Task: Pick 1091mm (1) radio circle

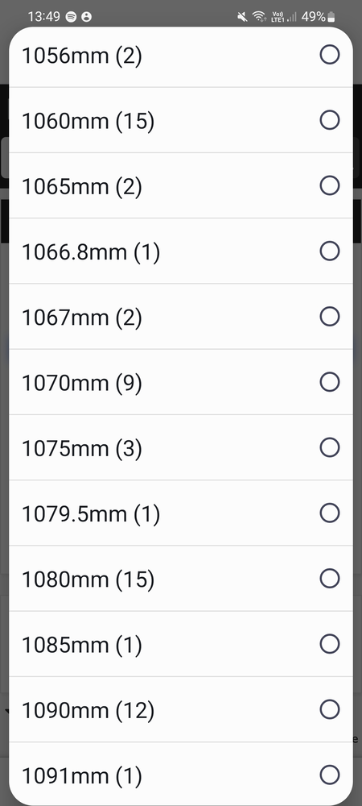Action: [x=330, y=775]
